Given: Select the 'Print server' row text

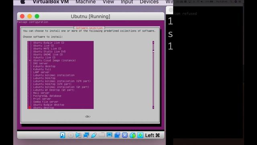Looking at the screenshot, I should point(42,99).
